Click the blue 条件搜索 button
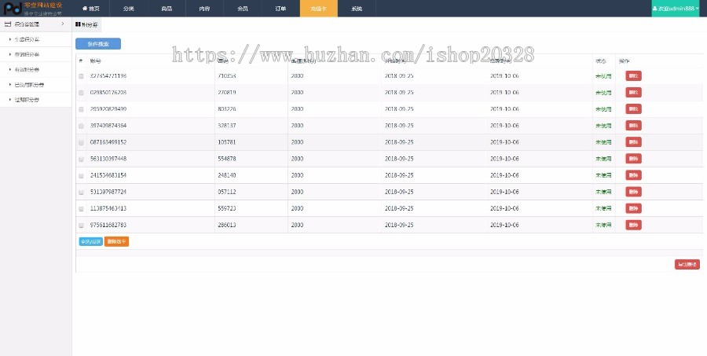Screen dimensions: 707x356 (x=98, y=44)
